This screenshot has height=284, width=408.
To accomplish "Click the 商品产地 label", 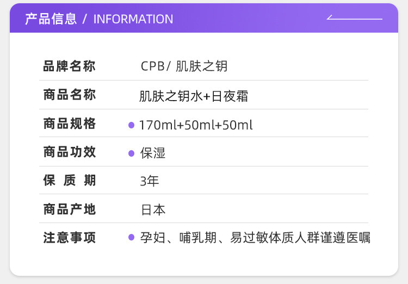I will coord(70,209).
